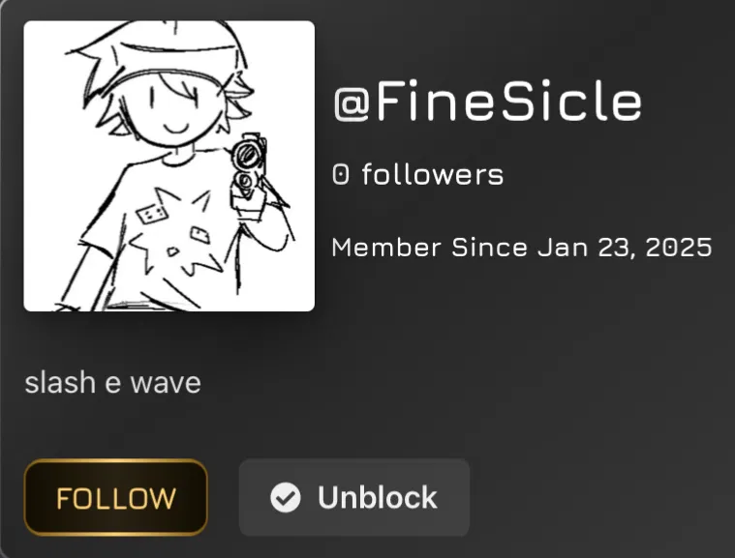Click "Jan 23" in the member date

pyautogui.click(x=581, y=248)
